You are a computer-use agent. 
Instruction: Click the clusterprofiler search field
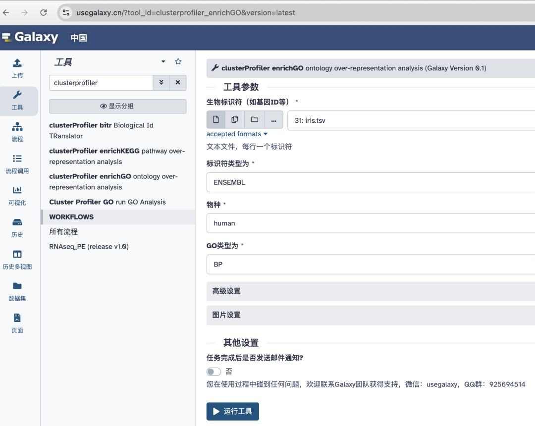(x=101, y=83)
